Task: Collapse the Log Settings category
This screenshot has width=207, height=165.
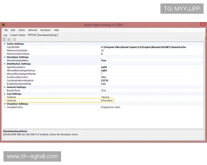Action: tap(4, 94)
